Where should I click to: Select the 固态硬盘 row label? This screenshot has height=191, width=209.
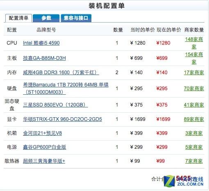click(12, 105)
